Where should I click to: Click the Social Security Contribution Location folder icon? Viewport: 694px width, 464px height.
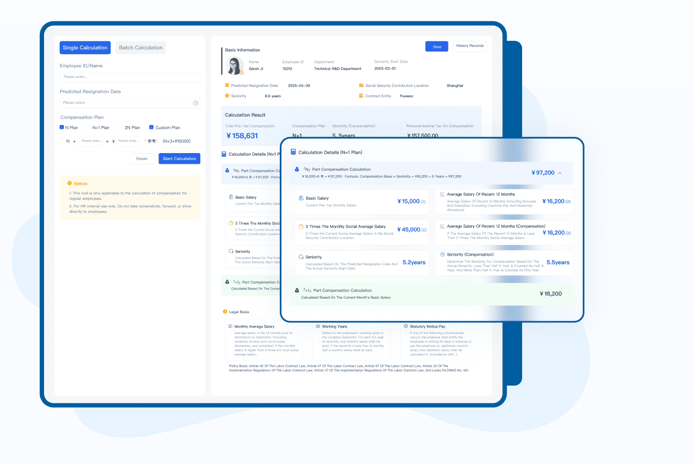coord(362,85)
